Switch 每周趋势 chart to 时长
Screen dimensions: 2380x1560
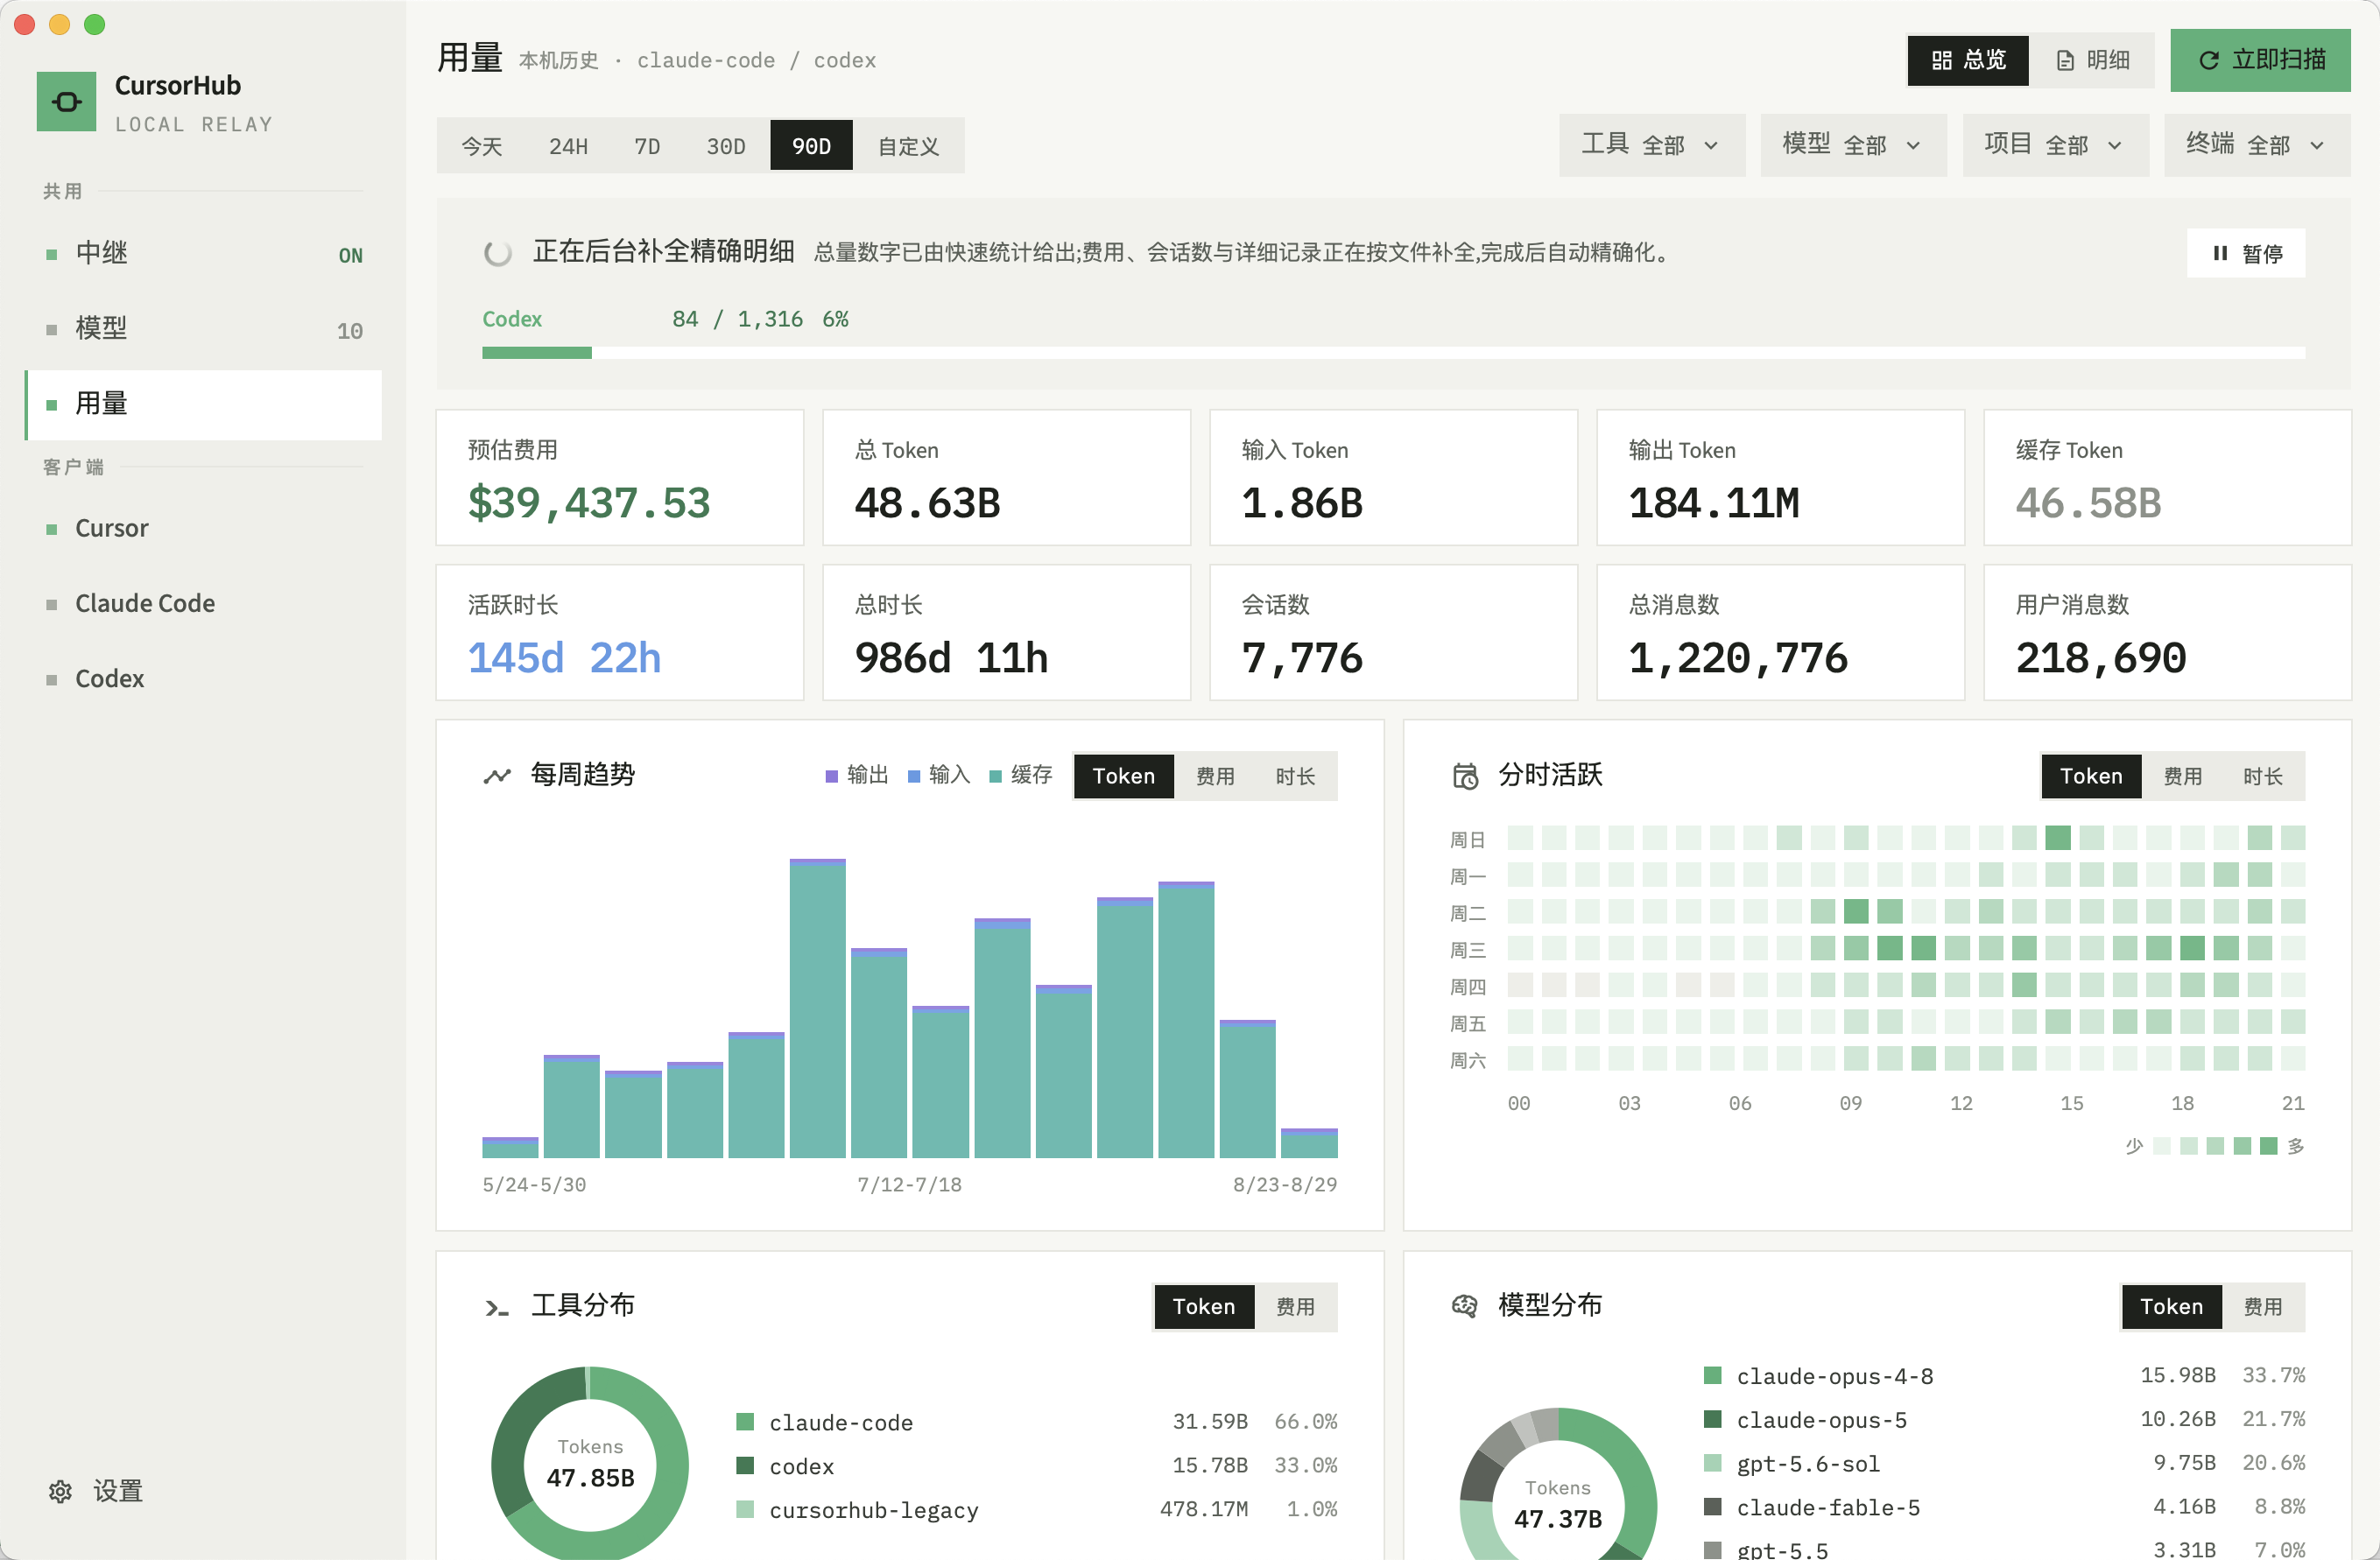[1295, 776]
